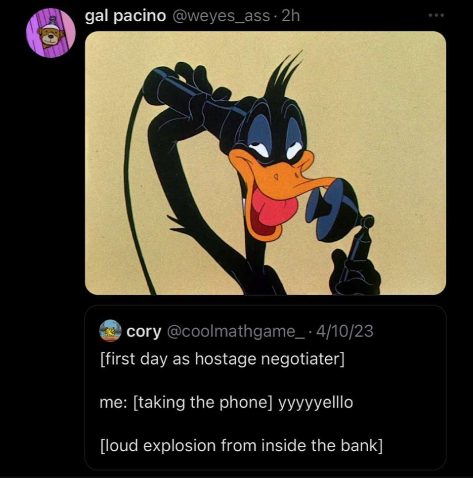Open the three-dot more options menu

click(436, 15)
